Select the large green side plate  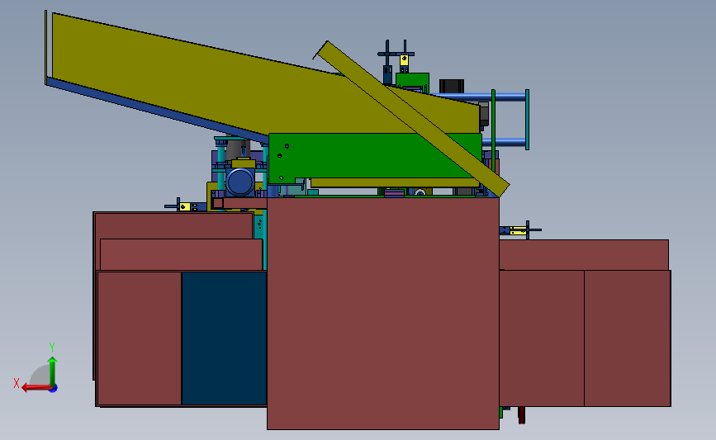tap(356, 158)
